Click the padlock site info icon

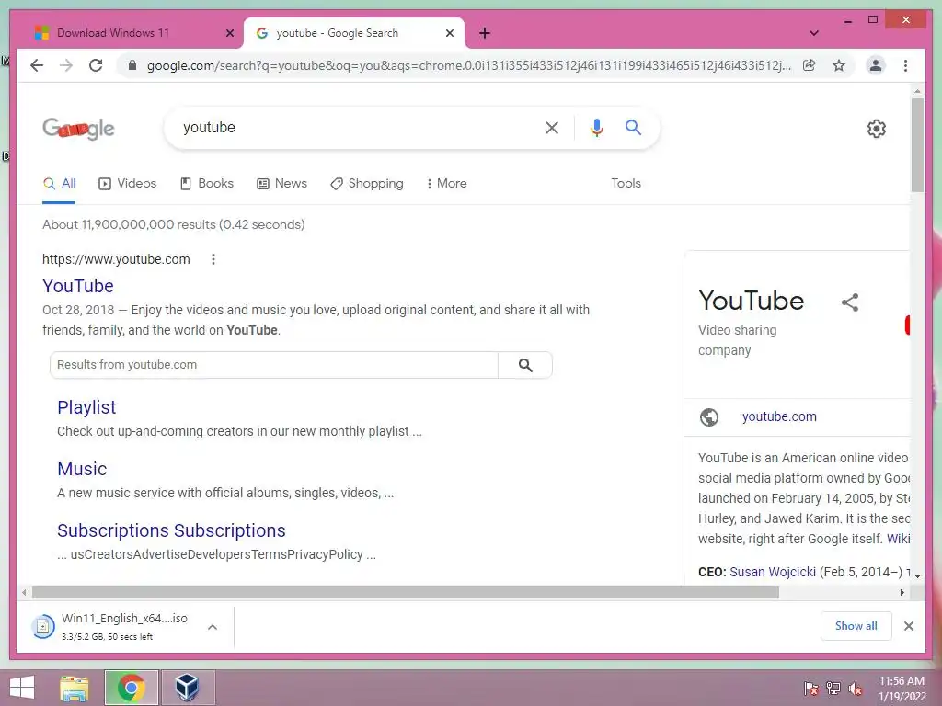point(132,65)
